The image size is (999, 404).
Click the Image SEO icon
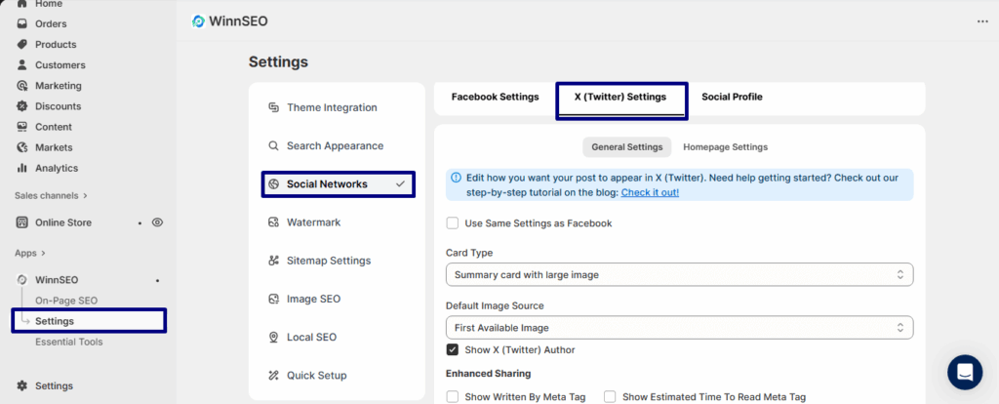(273, 299)
